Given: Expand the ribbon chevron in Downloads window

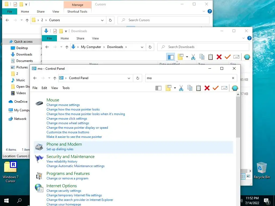Looking at the screenshot, I should point(243,38).
